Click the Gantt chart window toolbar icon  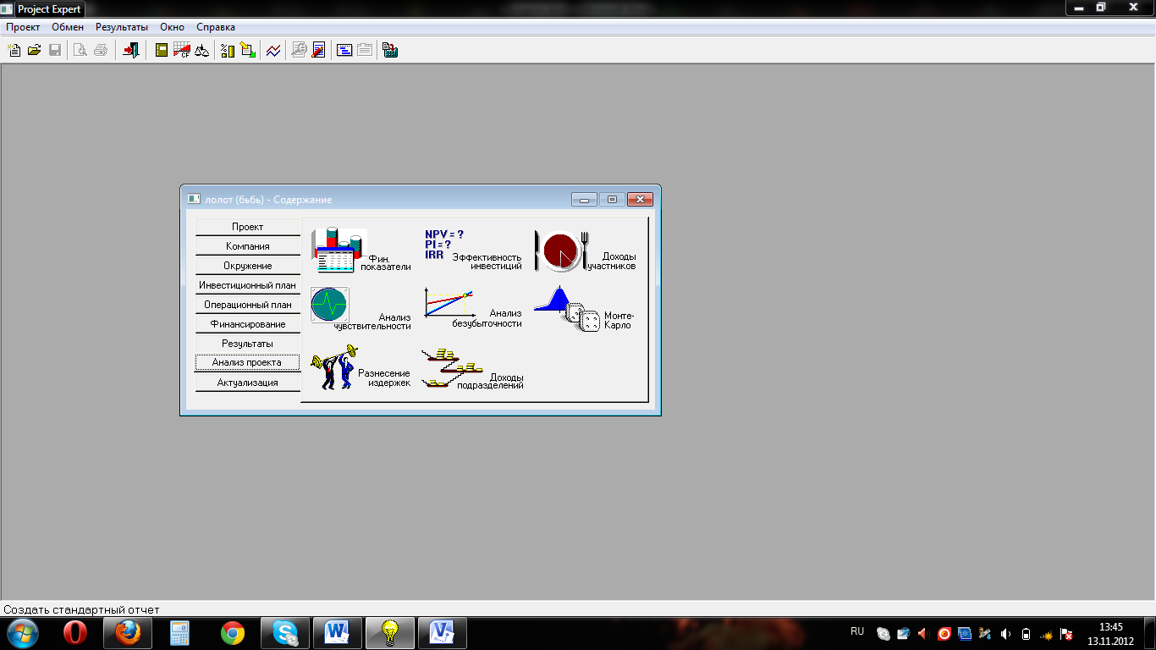[344, 50]
